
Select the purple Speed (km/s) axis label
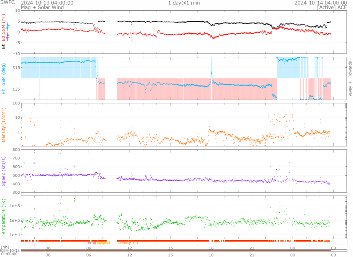pyautogui.click(x=4, y=171)
